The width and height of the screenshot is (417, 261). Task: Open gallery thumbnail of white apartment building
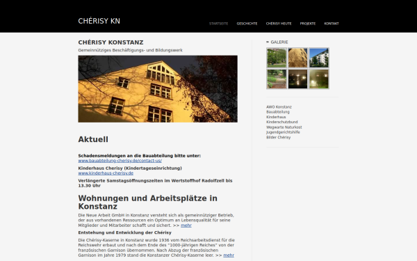[x=319, y=58]
